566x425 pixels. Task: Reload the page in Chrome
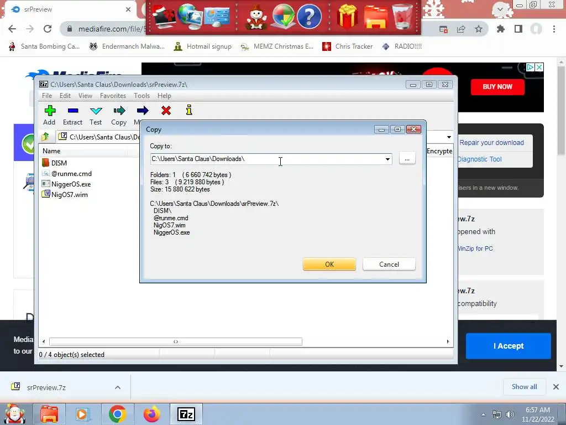pos(48,29)
